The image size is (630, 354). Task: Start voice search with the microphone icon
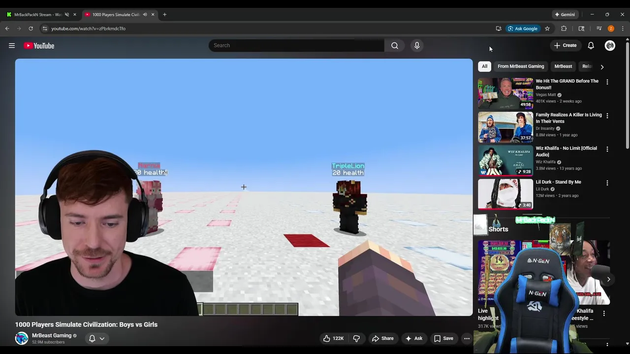tap(417, 45)
